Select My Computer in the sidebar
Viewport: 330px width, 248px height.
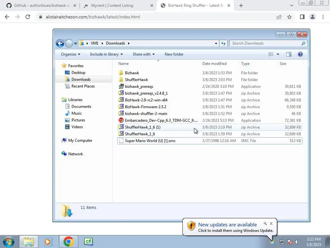(x=77, y=140)
